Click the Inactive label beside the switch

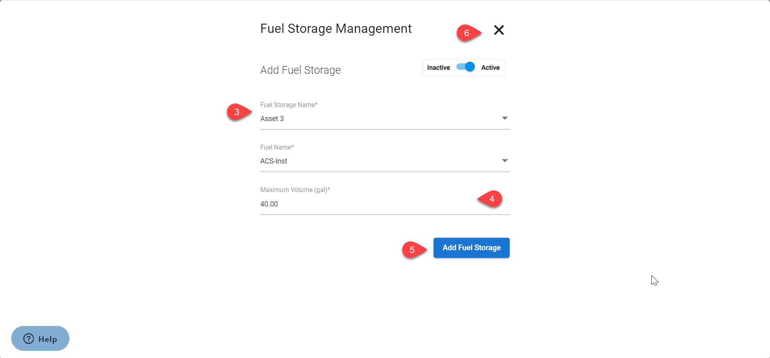tap(438, 68)
